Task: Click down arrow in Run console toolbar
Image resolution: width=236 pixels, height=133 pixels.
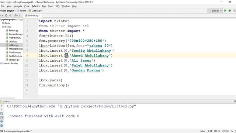Action: click(1, 110)
